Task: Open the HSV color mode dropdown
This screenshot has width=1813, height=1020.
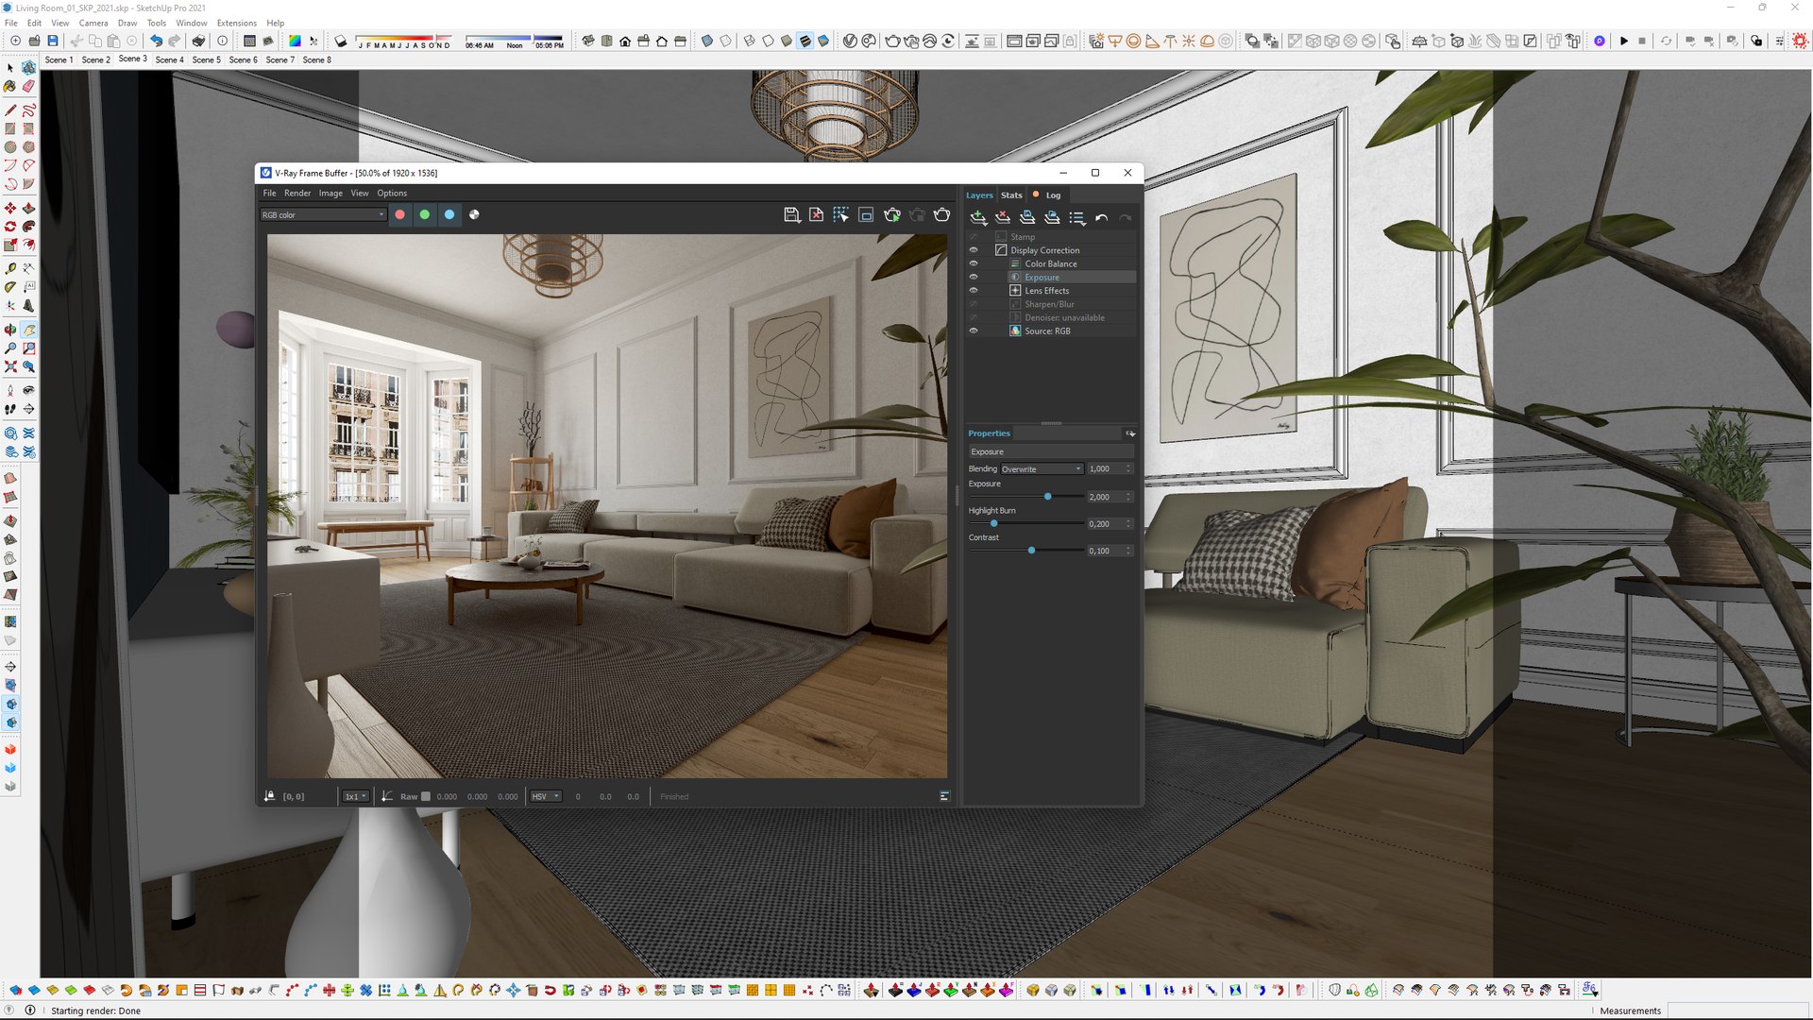Action: click(x=545, y=796)
